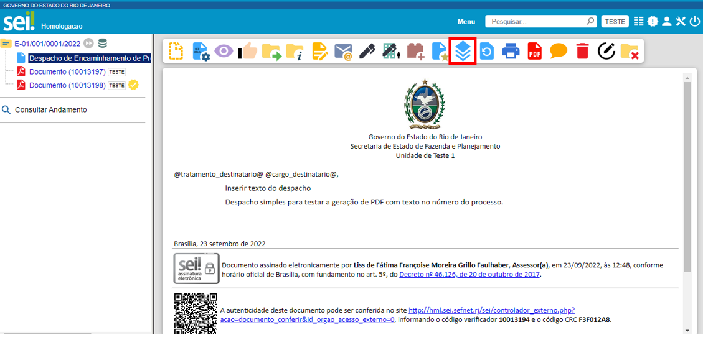Click the Pesquisar search field
The height and width of the screenshot is (340, 703).
[537, 21]
